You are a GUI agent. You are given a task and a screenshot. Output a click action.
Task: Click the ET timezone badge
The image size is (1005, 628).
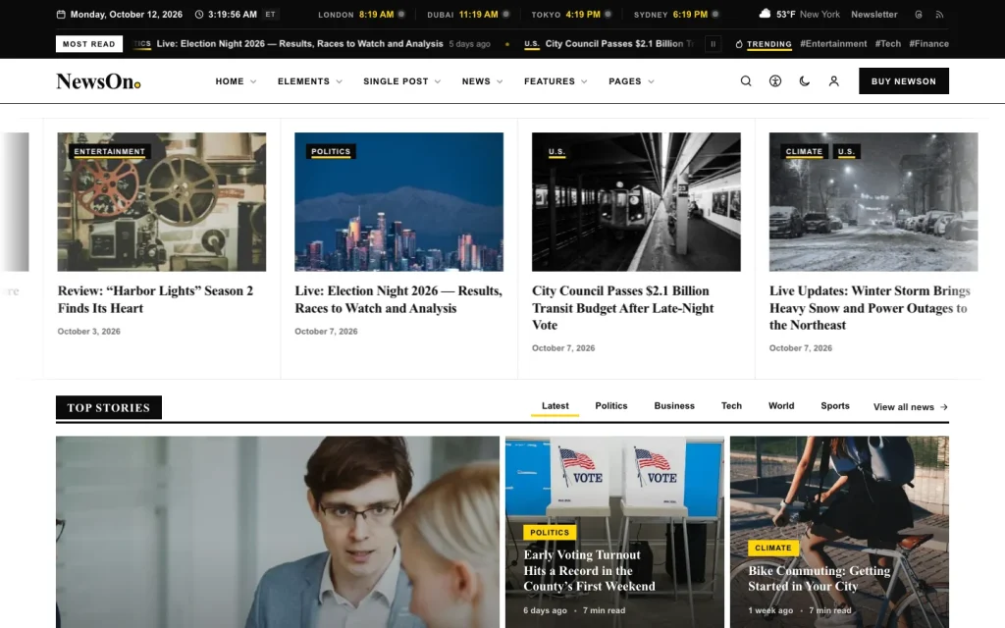point(271,14)
